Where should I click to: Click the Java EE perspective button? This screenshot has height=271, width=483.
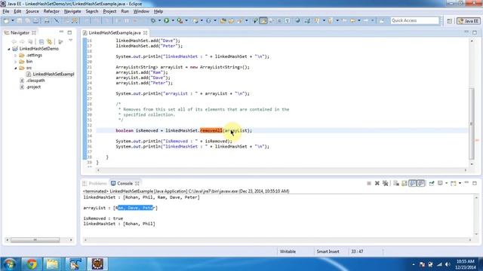(x=469, y=21)
